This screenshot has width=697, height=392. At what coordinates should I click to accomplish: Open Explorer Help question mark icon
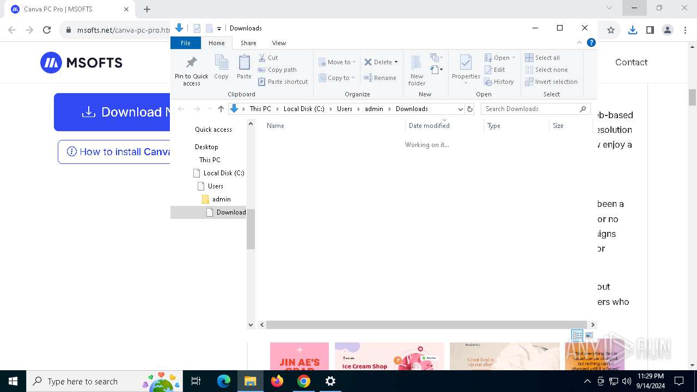[x=591, y=42]
